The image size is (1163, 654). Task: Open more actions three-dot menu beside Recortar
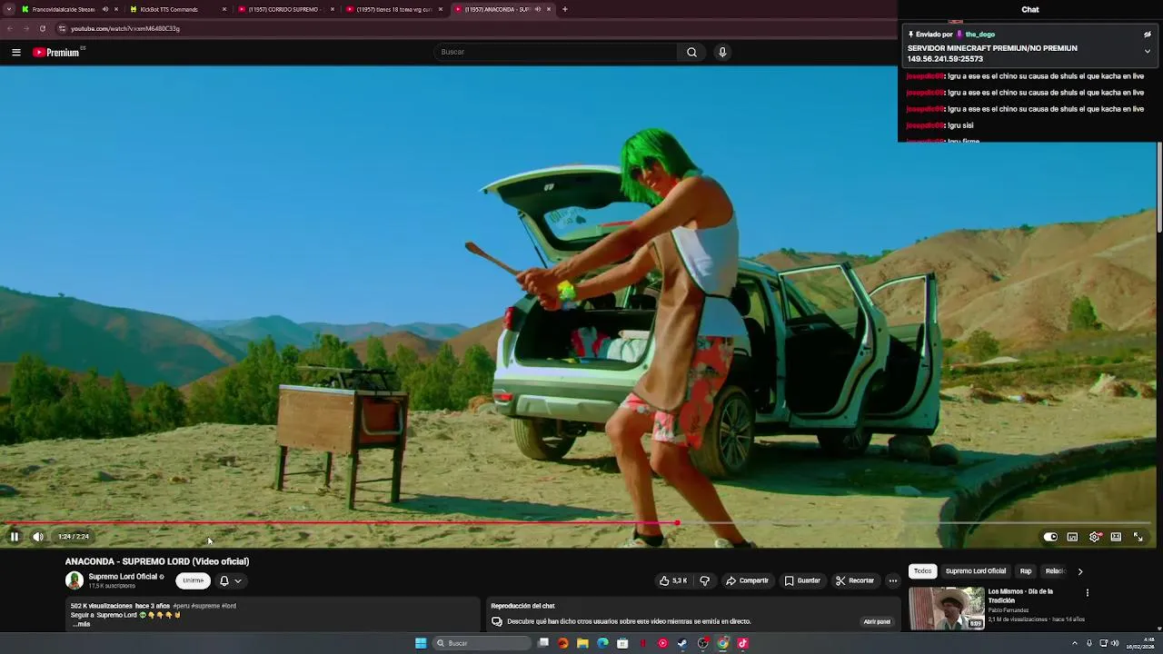pyautogui.click(x=893, y=580)
